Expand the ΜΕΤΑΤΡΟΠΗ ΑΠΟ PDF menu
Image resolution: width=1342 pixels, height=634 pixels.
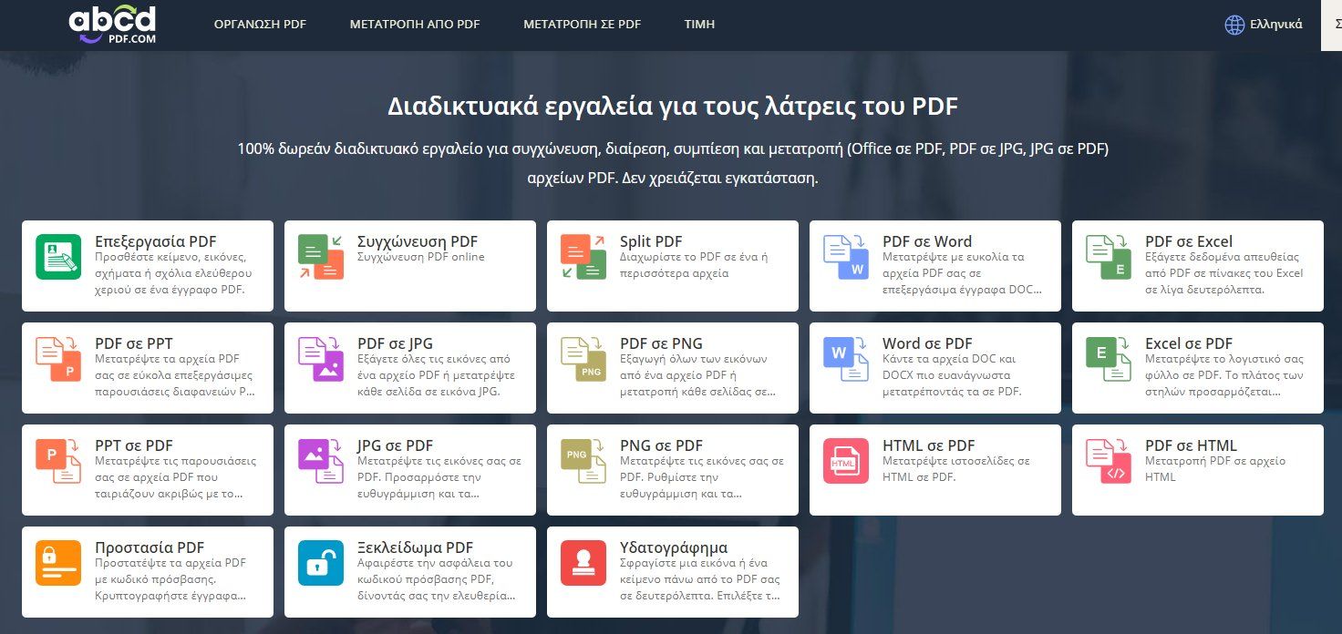pos(415,25)
